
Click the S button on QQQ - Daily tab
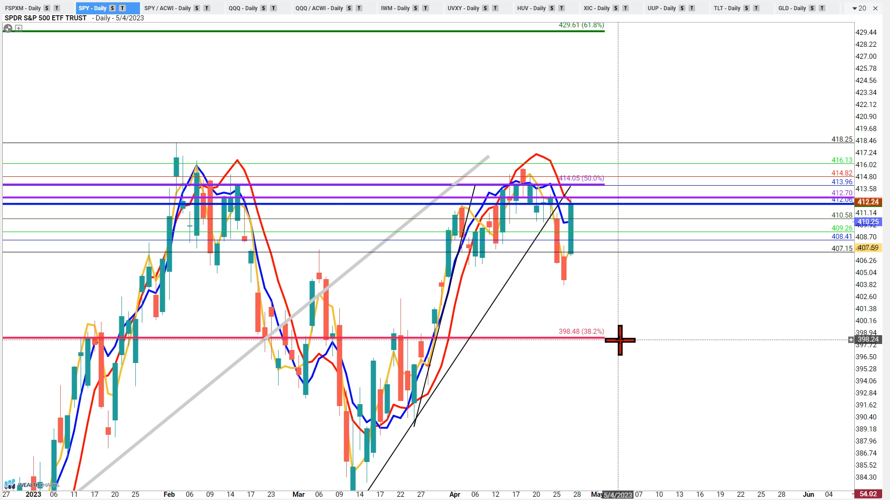[264, 8]
